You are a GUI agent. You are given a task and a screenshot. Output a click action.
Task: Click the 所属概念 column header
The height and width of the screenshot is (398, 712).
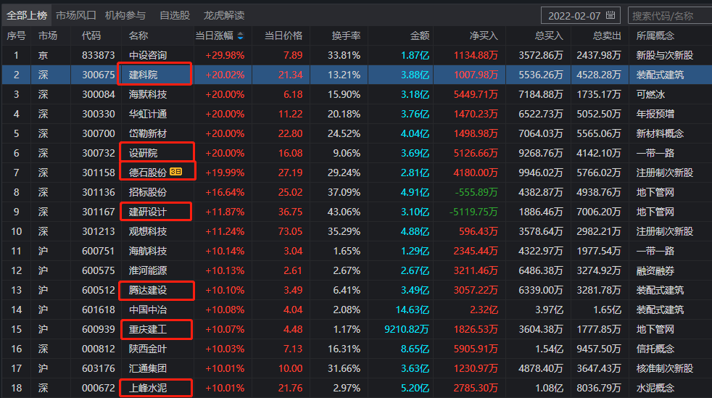(655, 36)
